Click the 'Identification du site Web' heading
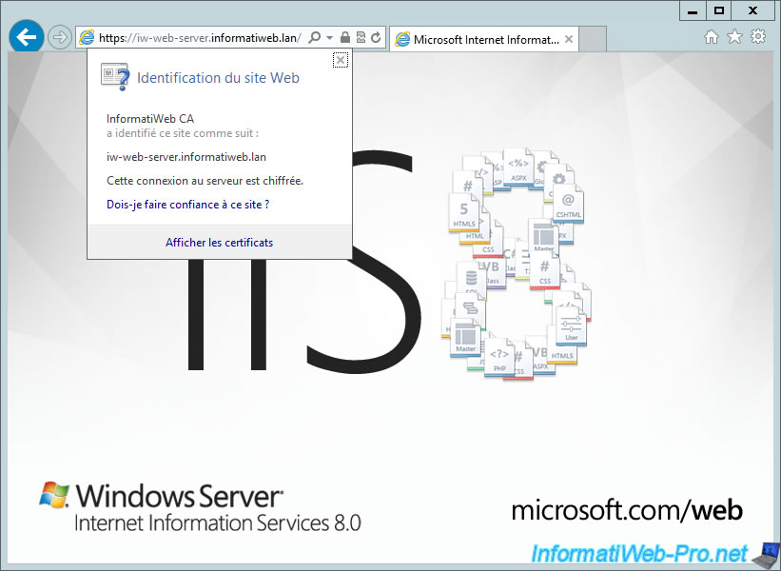 [x=218, y=78]
